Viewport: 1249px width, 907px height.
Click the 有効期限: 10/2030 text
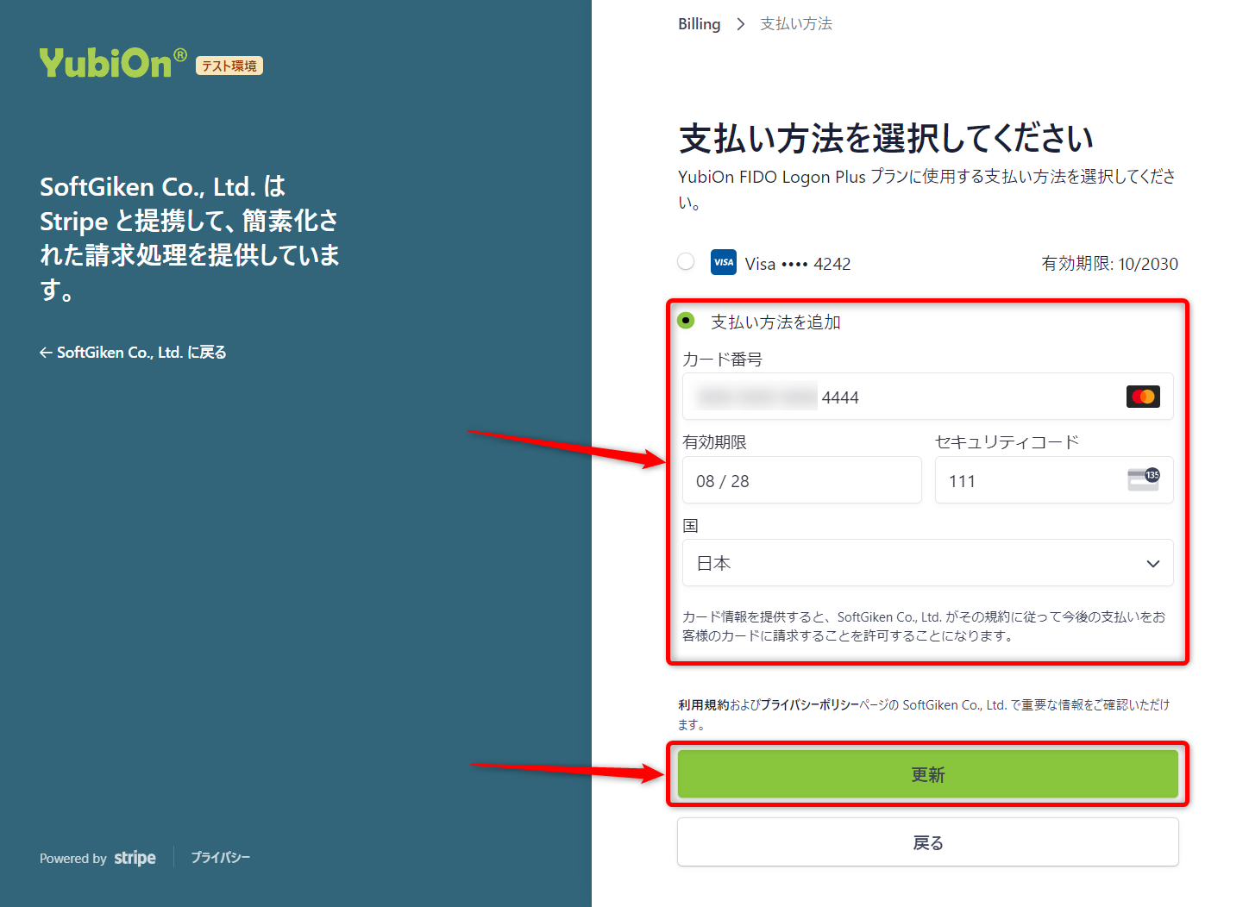1109,264
